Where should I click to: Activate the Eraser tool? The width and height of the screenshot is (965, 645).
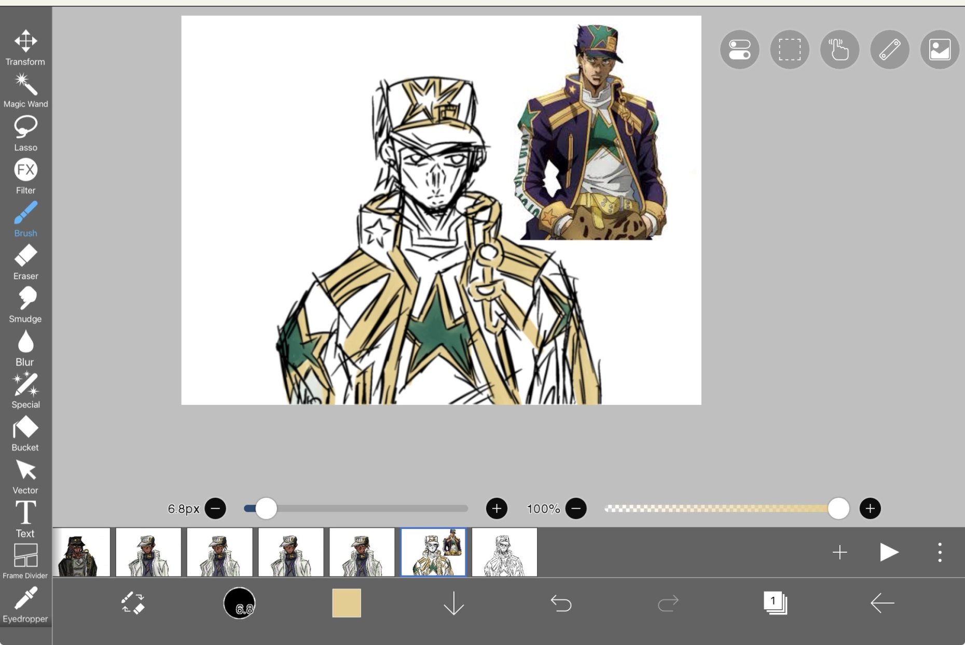25,262
